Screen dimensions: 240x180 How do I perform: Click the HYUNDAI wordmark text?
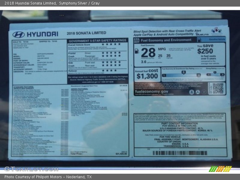pos(43,34)
